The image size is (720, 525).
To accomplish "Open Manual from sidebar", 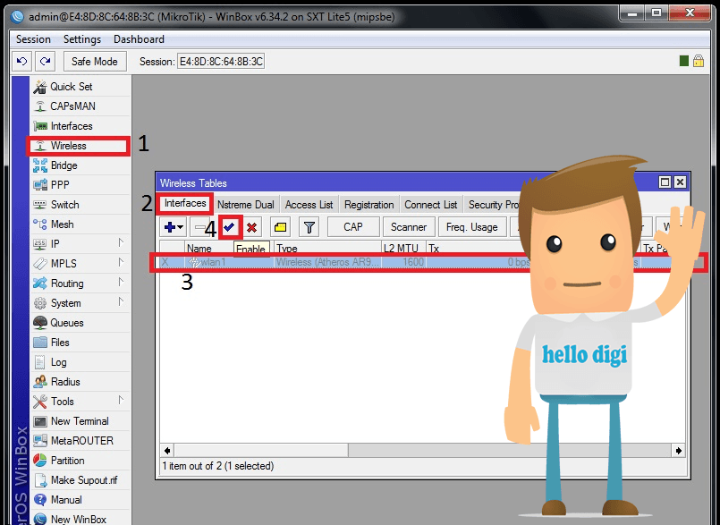I will pyautogui.click(x=80, y=500).
